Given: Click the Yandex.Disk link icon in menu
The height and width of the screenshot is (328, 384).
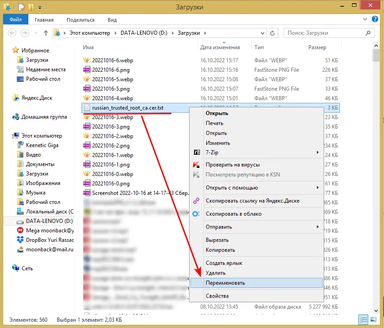Looking at the screenshot, I should click(x=196, y=201).
